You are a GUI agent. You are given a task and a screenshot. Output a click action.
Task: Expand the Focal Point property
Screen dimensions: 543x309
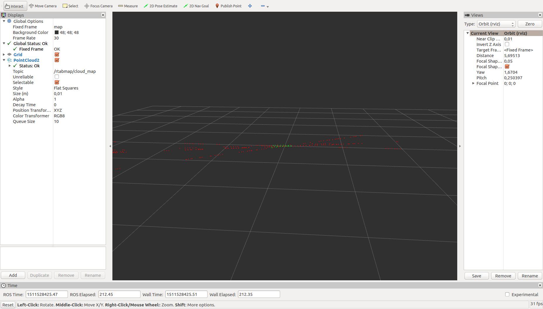(473, 83)
